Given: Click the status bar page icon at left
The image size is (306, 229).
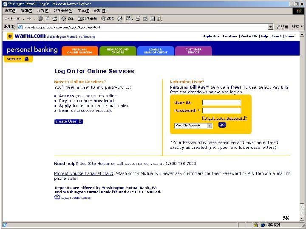Looking at the screenshot, I should (5, 225).
